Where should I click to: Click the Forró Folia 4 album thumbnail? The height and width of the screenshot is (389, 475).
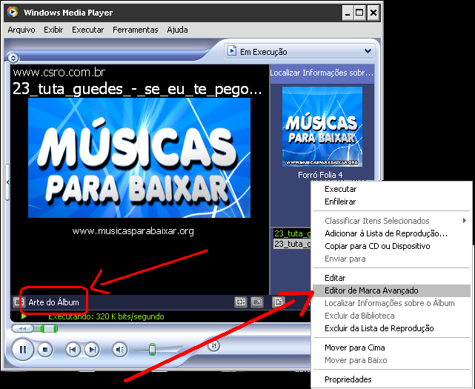point(322,127)
